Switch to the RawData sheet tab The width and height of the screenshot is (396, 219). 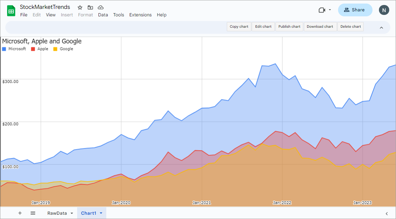(57, 213)
